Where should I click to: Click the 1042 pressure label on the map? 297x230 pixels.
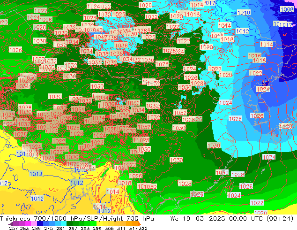(x=101, y=37)
